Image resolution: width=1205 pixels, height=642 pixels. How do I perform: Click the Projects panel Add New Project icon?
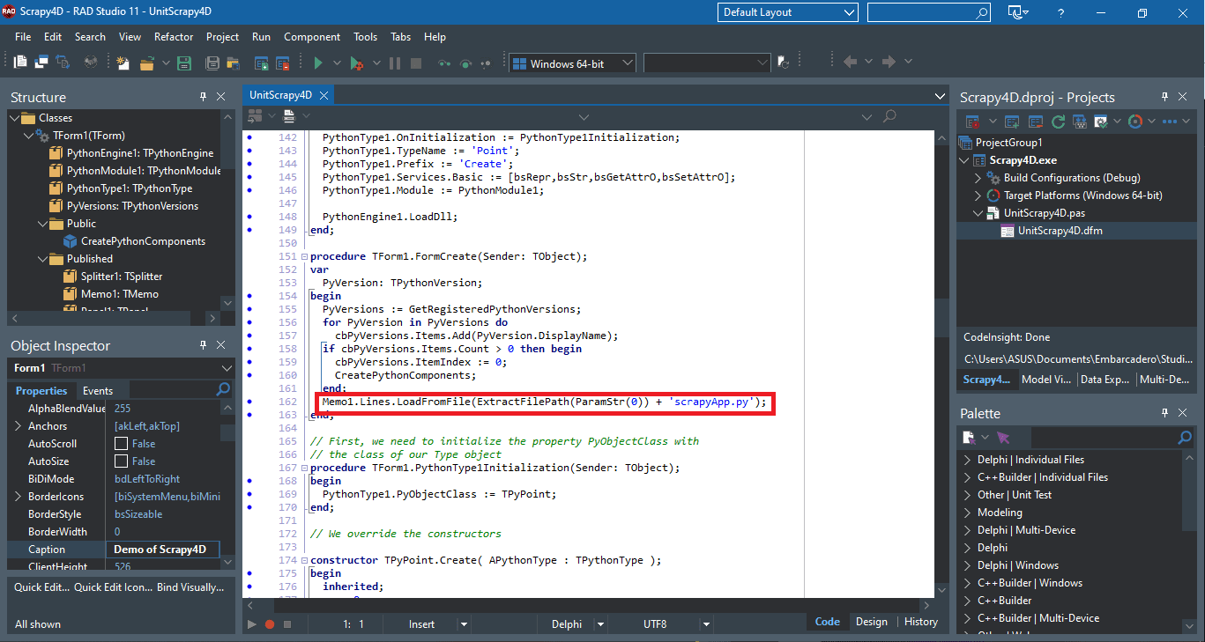(1010, 121)
